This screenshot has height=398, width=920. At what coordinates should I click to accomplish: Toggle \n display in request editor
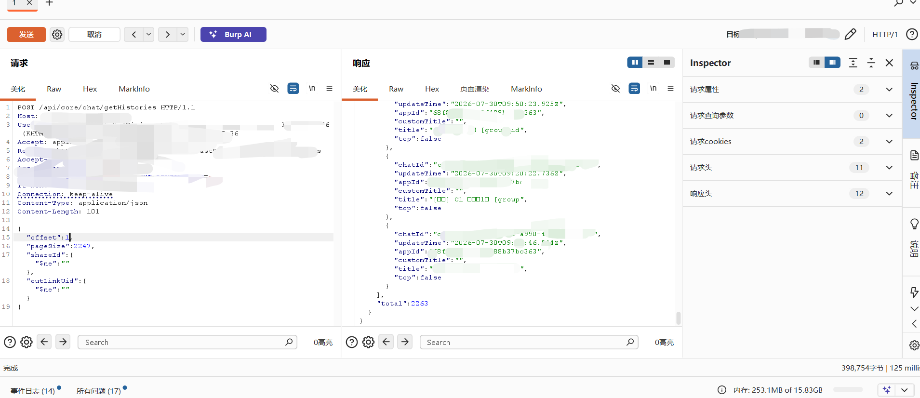[x=312, y=89]
